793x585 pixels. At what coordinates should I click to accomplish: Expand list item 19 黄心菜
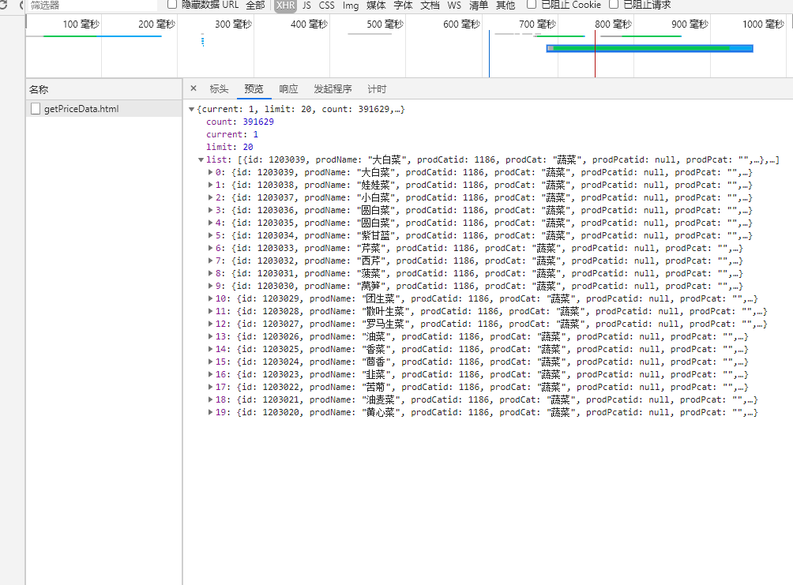(210, 412)
